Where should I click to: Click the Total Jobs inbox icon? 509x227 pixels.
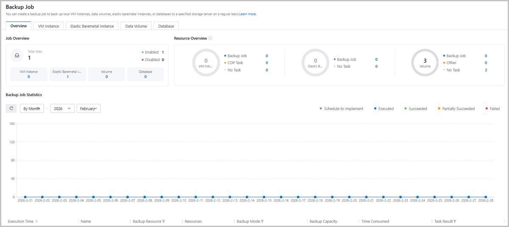[17, 55]
